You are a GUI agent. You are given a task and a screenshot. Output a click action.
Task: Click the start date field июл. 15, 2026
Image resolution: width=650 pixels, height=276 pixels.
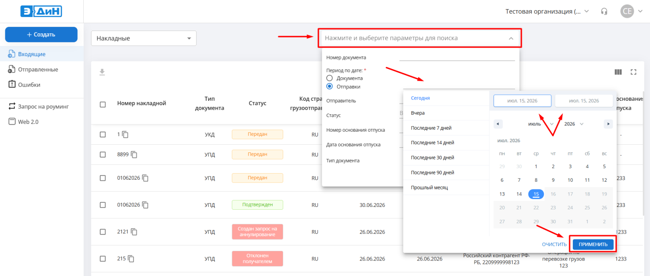[522, 101]
